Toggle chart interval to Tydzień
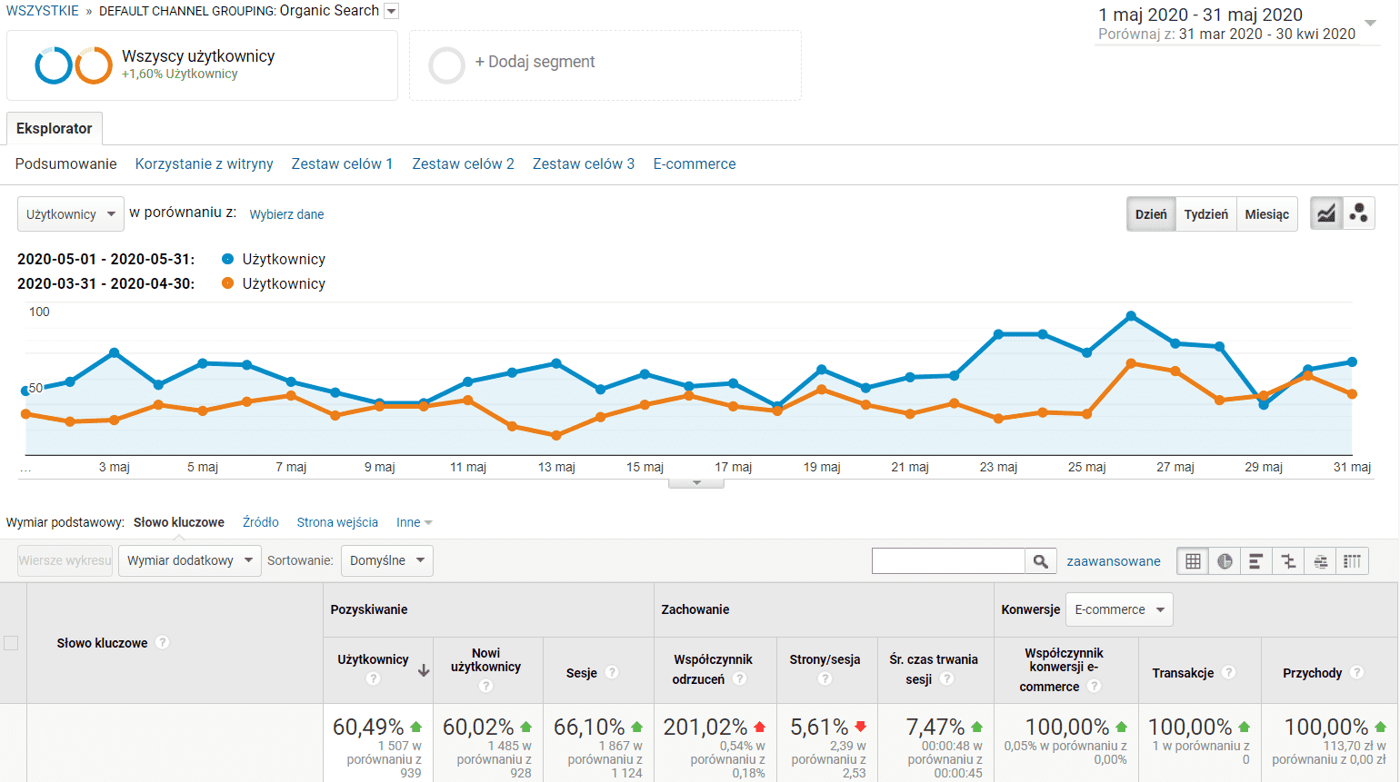The image size is (1400, 782). 1205,214
